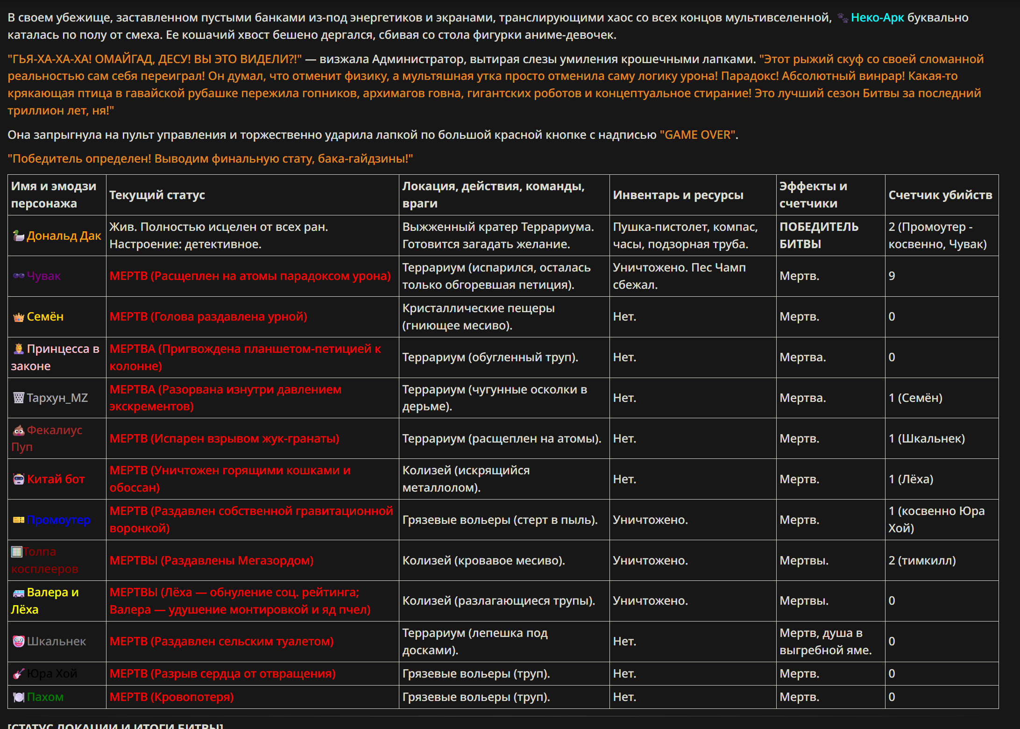Click the trash bin emoji by Тархун_MZ
The height and width of the screenshot is (729, 1020).
[18, 398]
